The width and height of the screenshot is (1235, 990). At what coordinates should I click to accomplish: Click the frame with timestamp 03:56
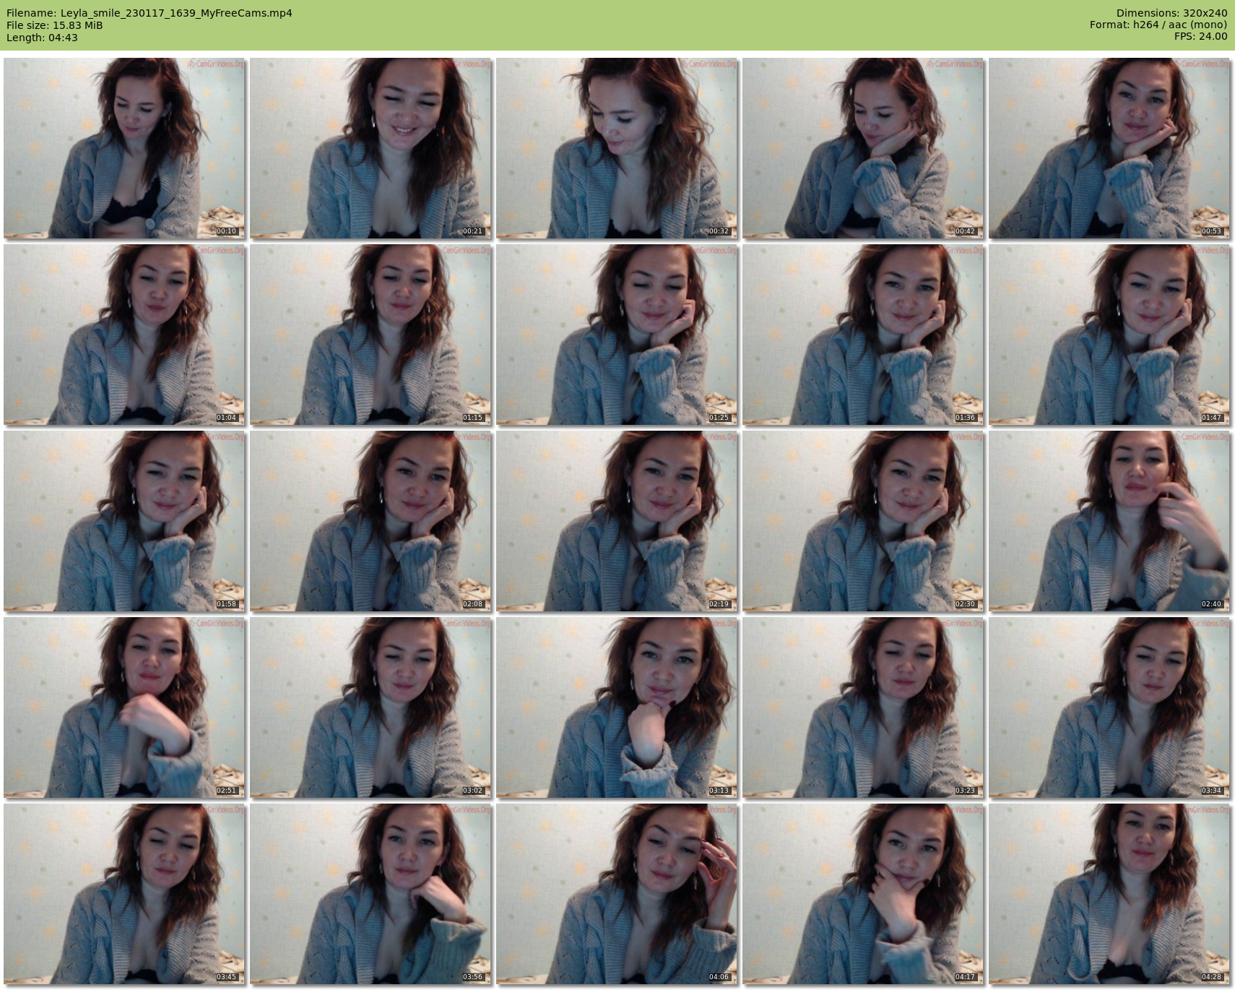(x=370, y=894)
